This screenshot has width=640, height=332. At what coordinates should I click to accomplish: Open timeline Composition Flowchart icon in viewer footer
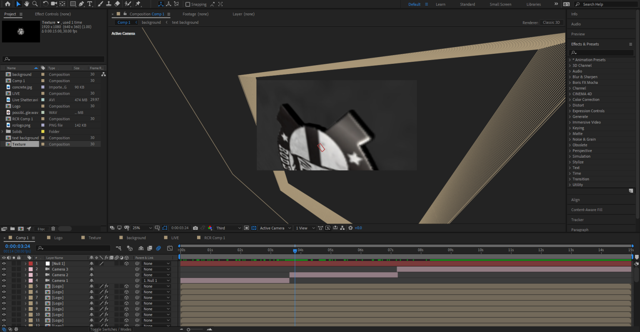pyautogui.click(x=342, y=228)
